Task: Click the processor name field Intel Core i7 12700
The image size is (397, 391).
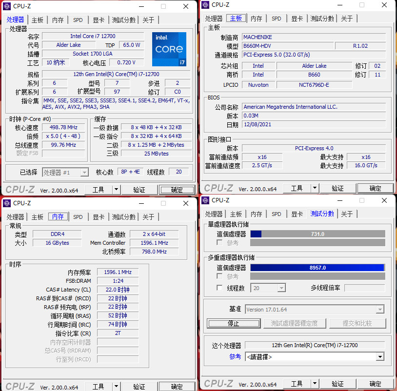Action: (x=93, y=36)
